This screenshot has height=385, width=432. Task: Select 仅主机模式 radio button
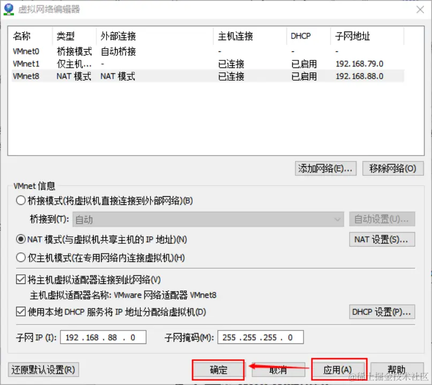coord(21,258)
